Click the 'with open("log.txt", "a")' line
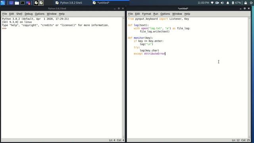 [x=162, y=28]
